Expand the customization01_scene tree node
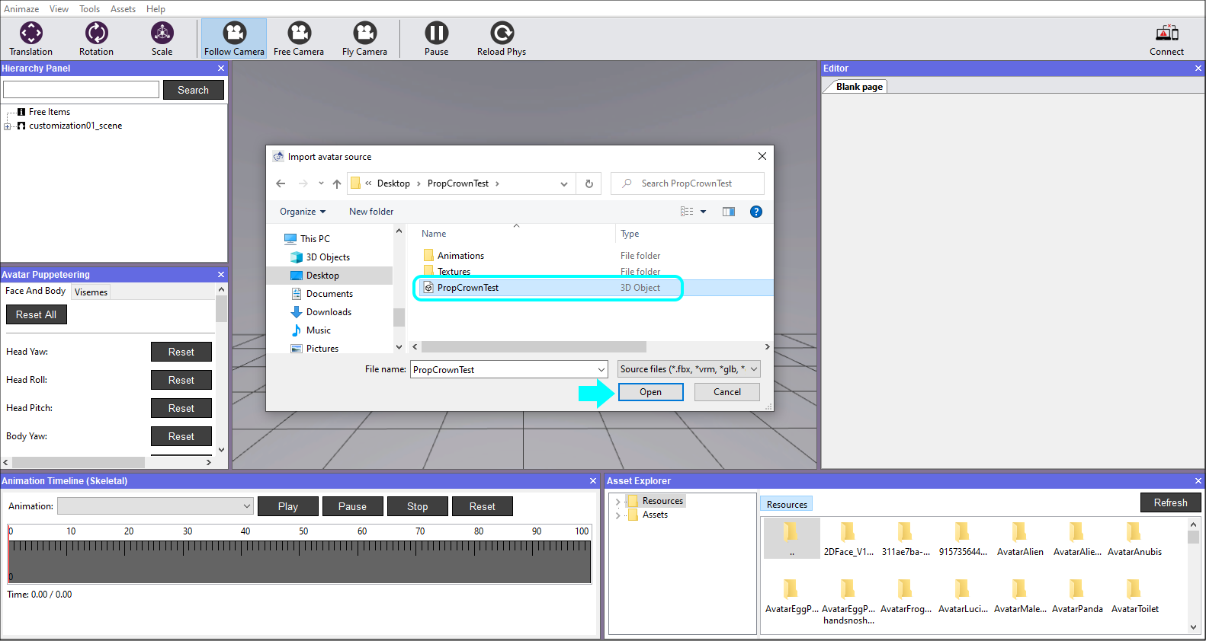 pyautogui.click(x=8, y=126)
